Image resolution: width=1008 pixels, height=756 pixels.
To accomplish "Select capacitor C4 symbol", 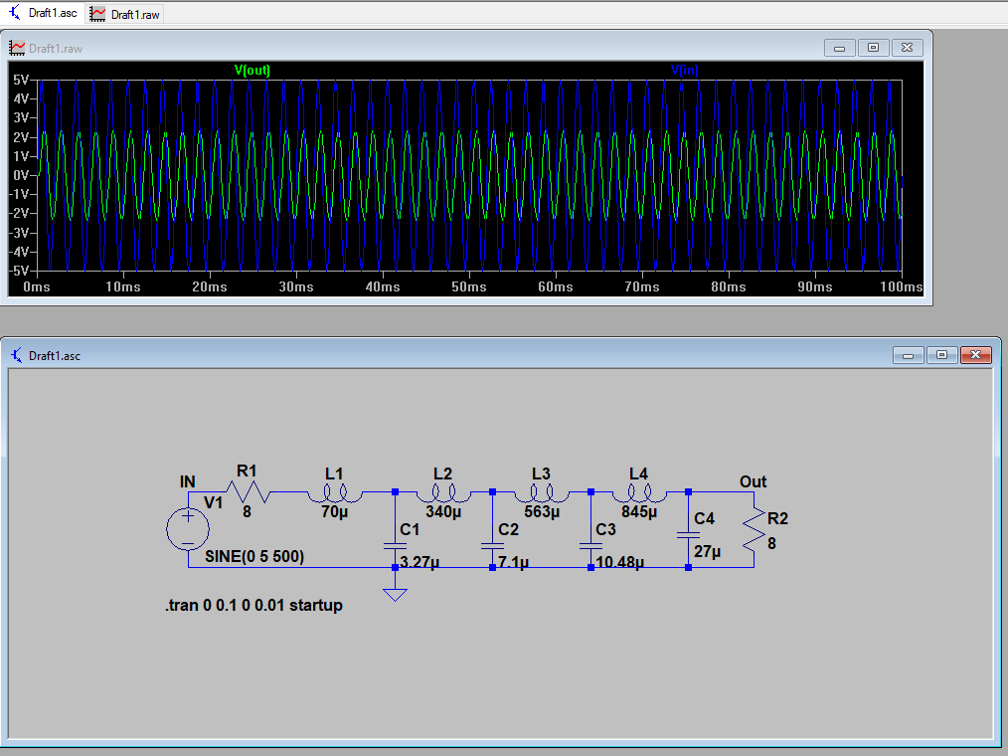I will 688,534.
